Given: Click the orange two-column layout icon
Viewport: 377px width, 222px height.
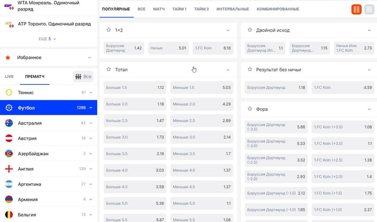Looking at the screenshot, I should pyautogui.click(x=356, y=9).
